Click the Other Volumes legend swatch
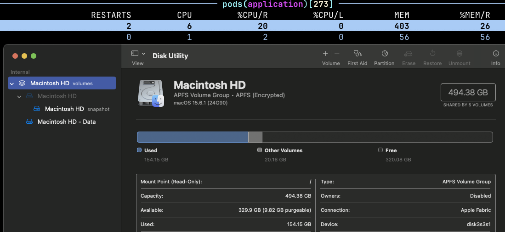The width and height of the screenshot is (505, 232). [x=260, y=150]
